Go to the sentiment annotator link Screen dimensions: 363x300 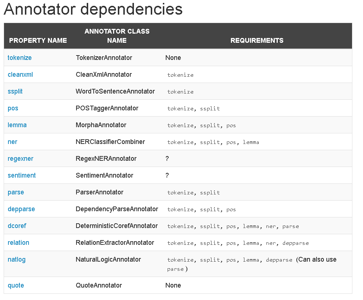(22, 175)
